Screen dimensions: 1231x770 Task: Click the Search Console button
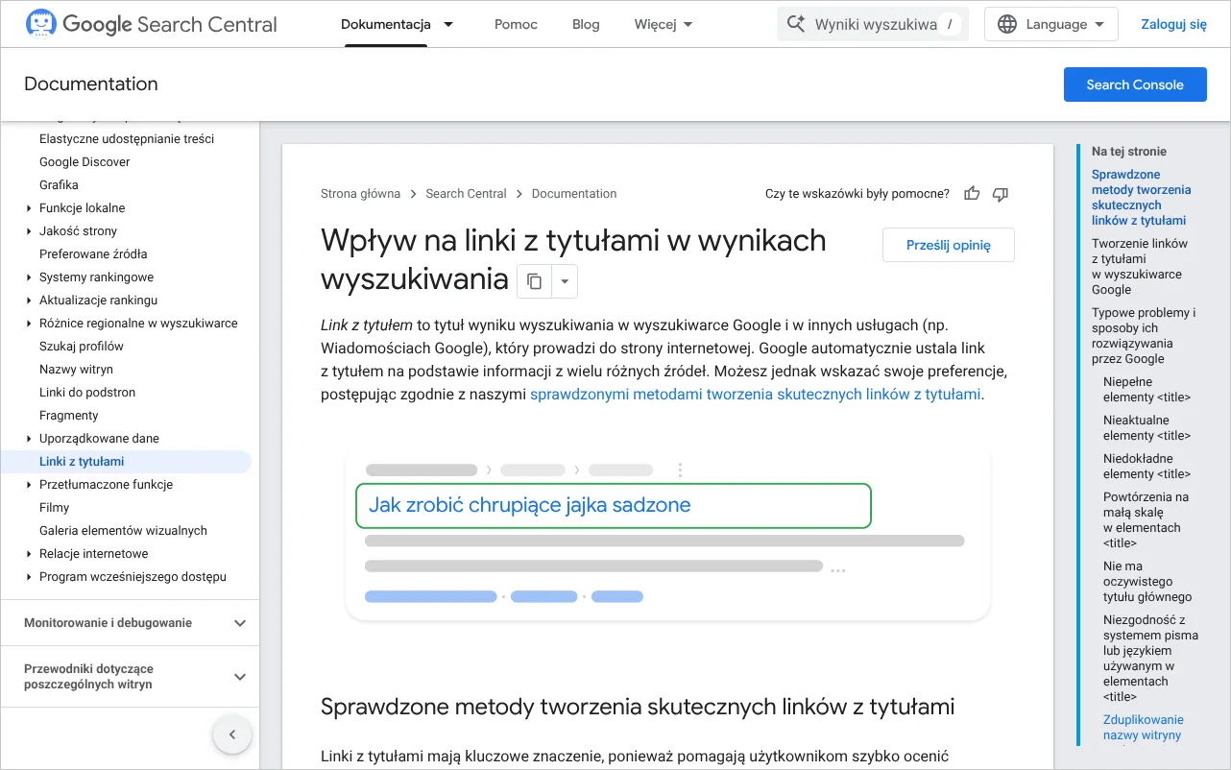point(1135,84)
